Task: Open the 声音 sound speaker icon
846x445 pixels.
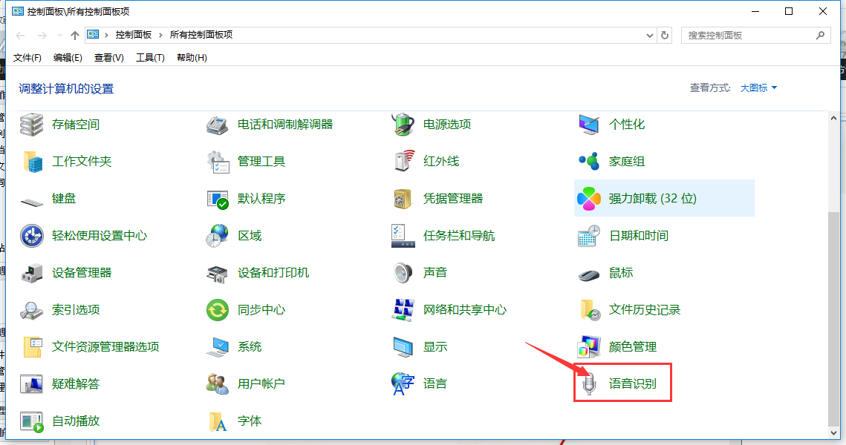Action: tap(403, 273)
